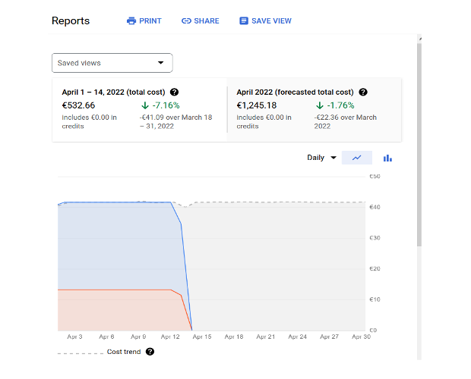Click the PRINT button label

pyautogui.click(x=150, y=21)
